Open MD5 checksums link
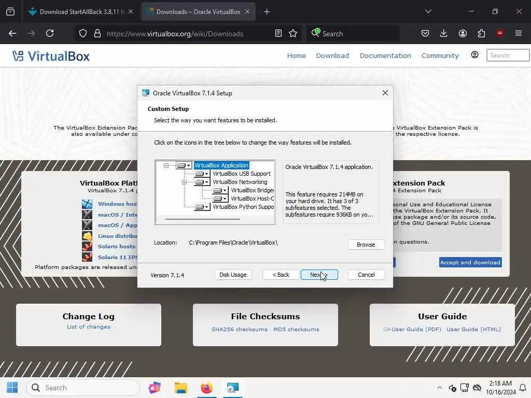 pyautogui.click(x=296, y=329)
